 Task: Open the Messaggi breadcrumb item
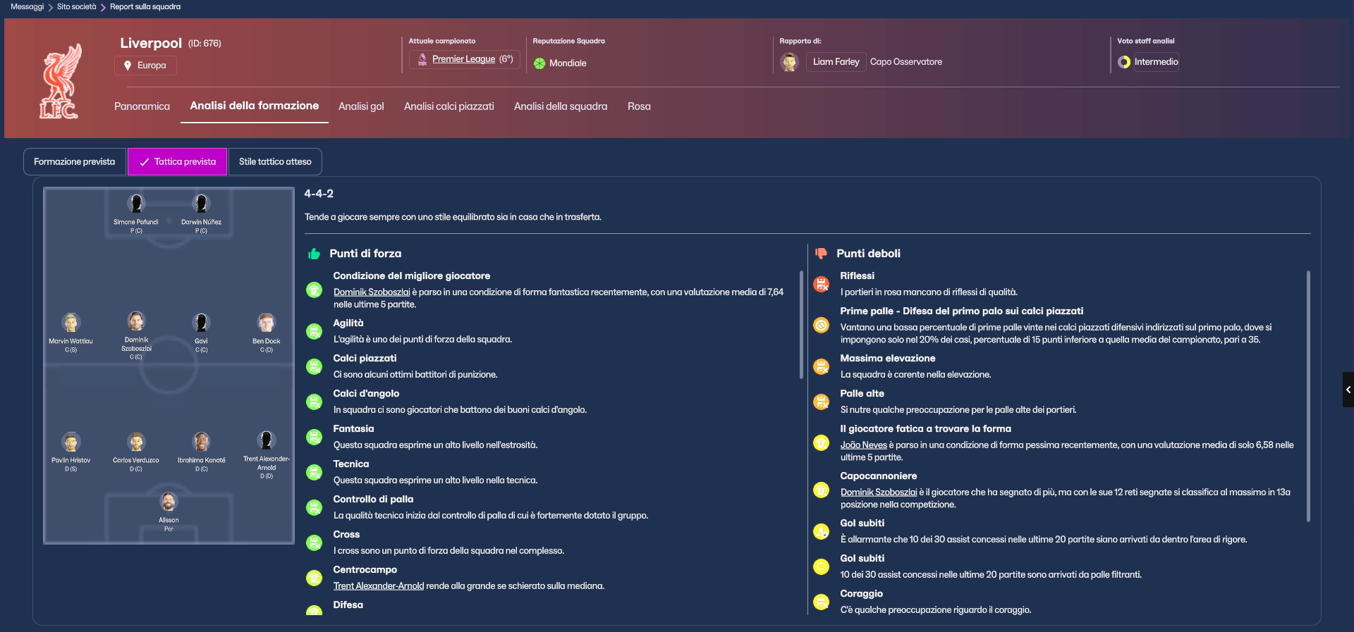(27, 6)
